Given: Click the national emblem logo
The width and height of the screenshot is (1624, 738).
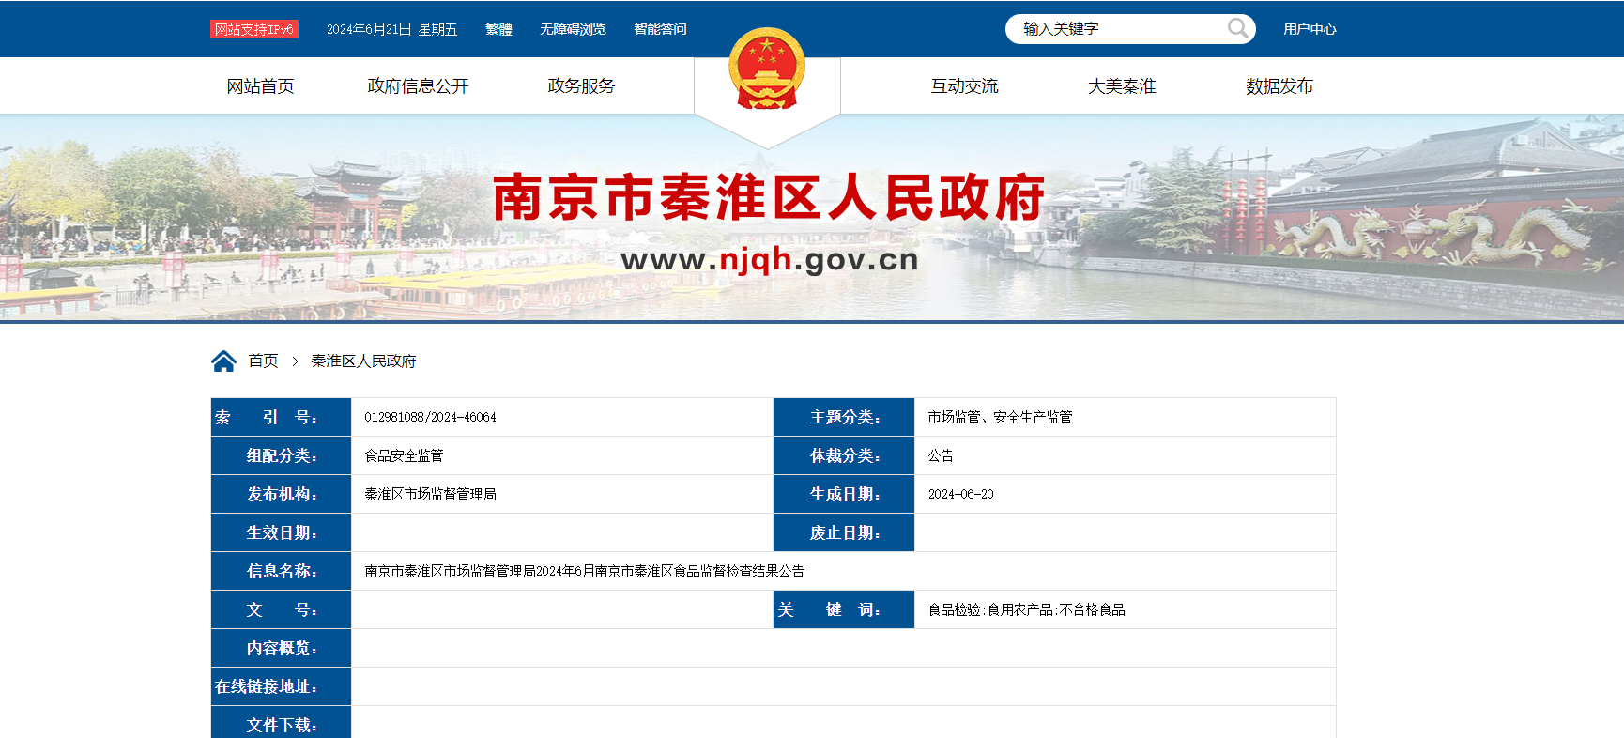Looking at the screenshot, I should (767, 69).
